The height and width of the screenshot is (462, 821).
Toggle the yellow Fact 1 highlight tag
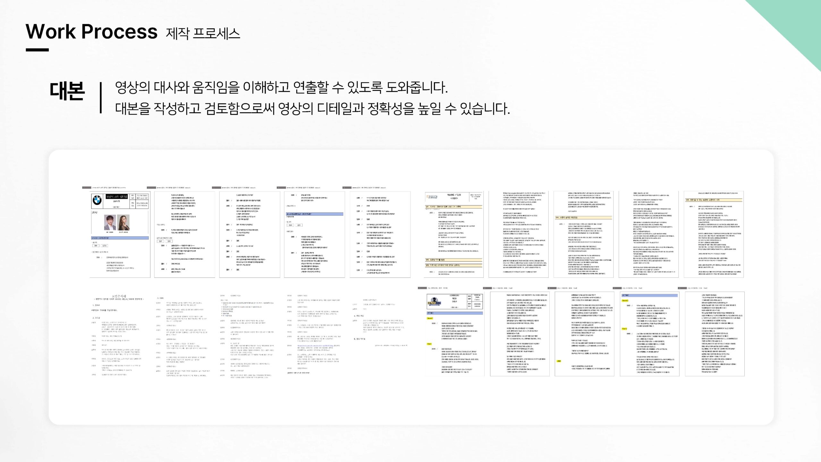coord(429,344)
